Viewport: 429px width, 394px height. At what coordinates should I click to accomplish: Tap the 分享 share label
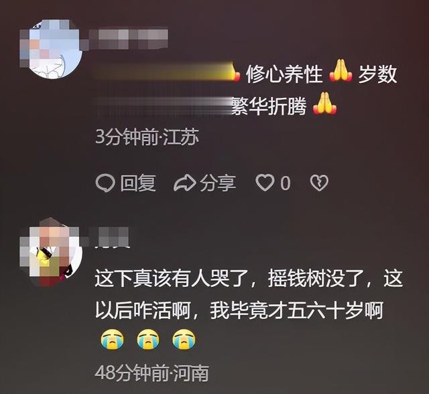(x=218, y=183)
